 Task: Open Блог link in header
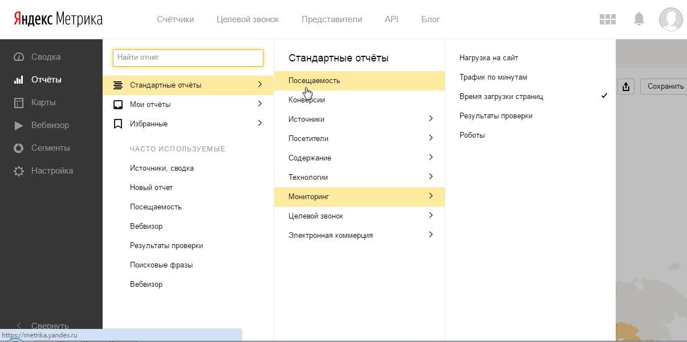(431, 19)
